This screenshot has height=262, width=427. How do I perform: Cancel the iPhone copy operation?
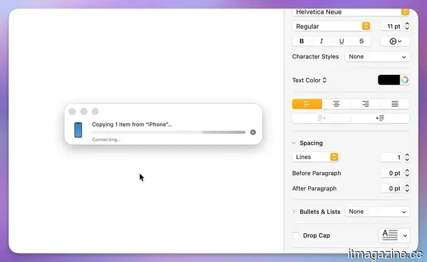pyautogui.click(x=253, y=133)
